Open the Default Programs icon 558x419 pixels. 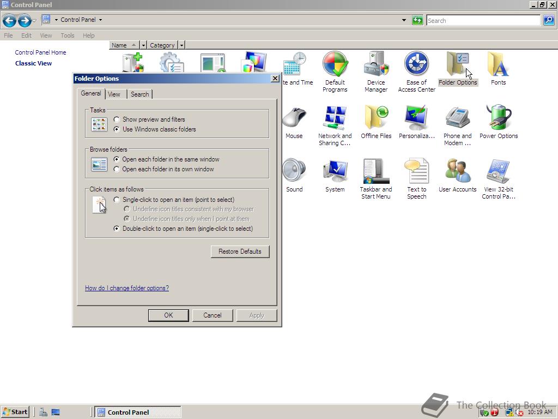pyautogui.click(x=335, y=71)
